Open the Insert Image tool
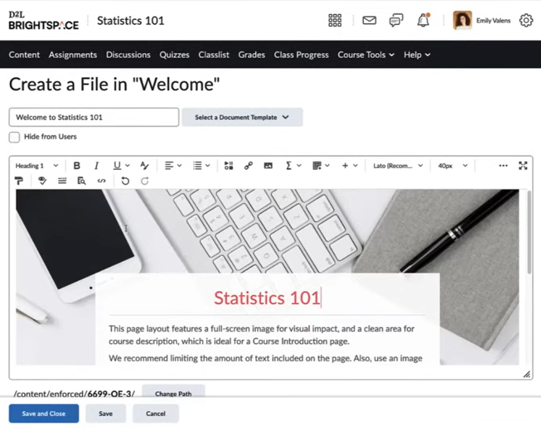This screenshot has width=541, height=428. click(268, 166)
